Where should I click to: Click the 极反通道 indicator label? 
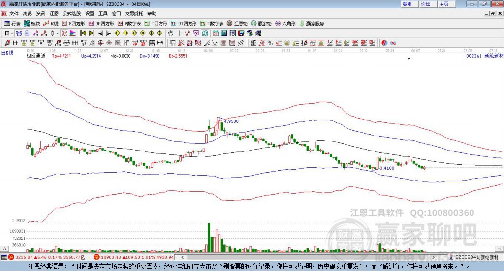tap(36, 56)
